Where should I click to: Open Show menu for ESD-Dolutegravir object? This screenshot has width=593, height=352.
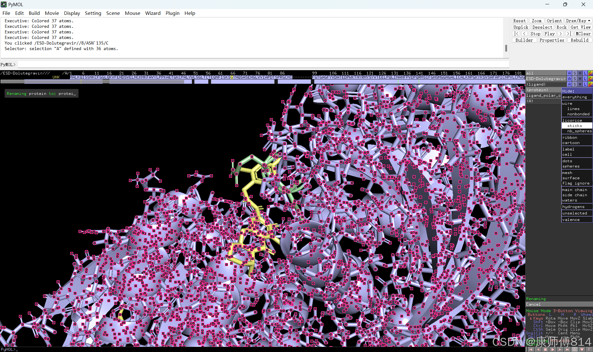click(x=575, y=79)
